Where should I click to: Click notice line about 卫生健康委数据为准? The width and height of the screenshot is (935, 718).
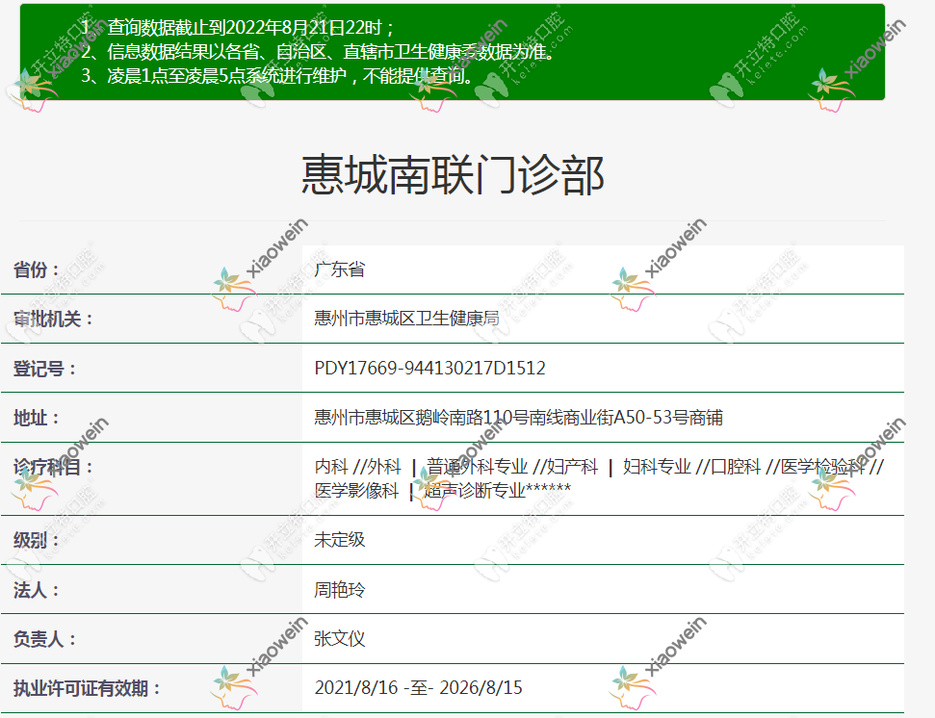click(x=319, y=52)
